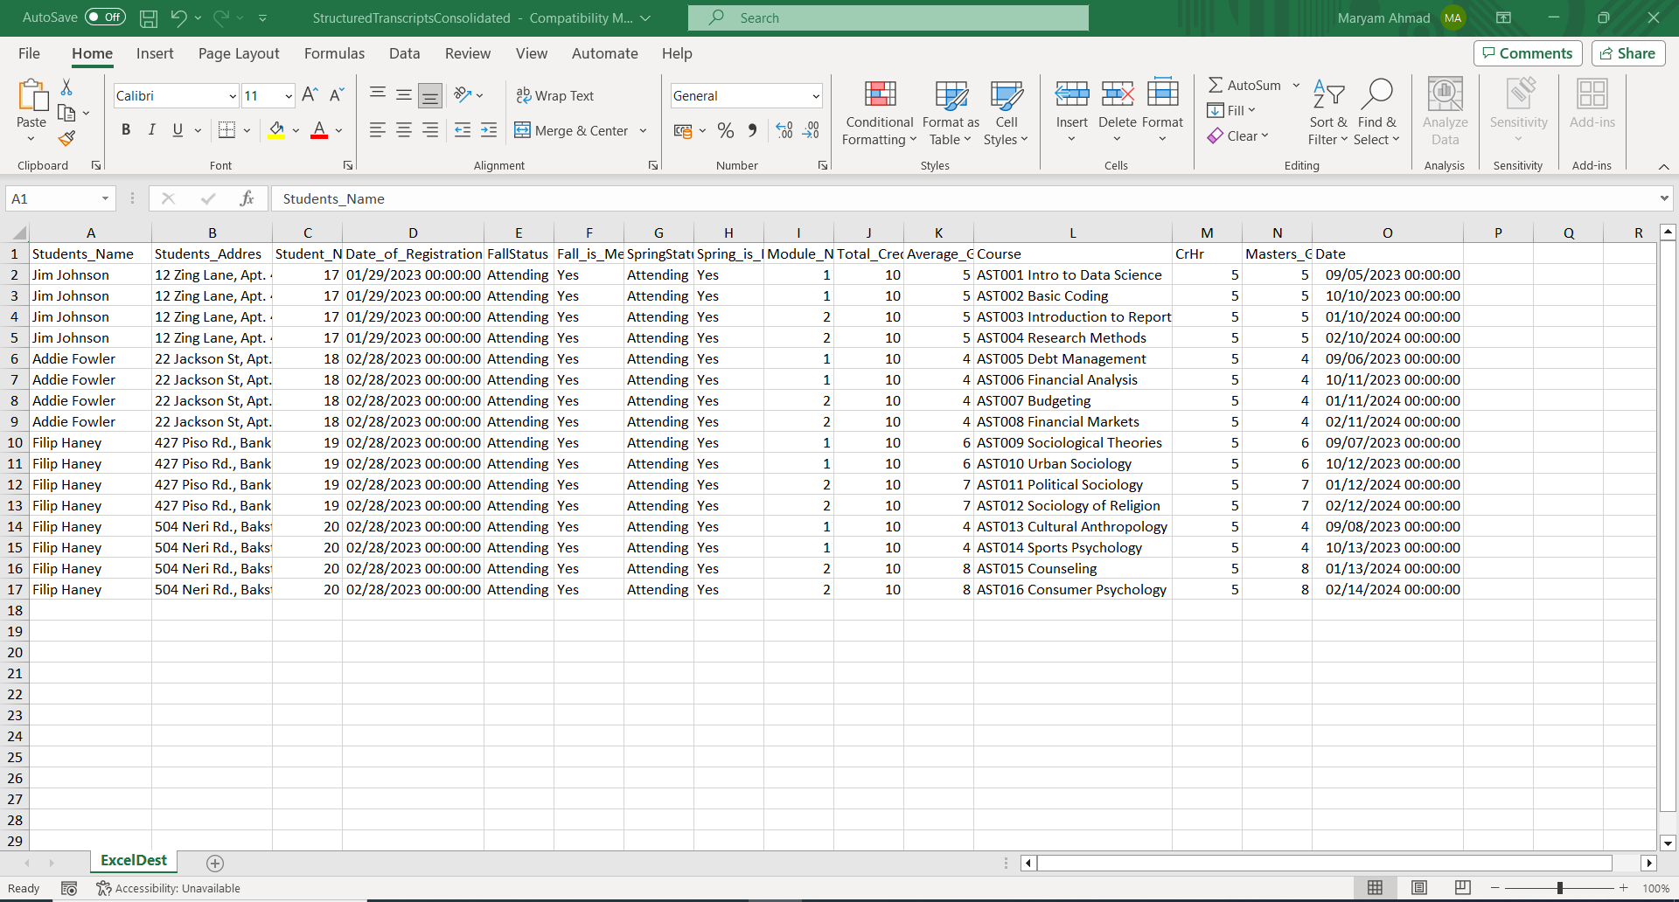This screenshot has width=1679, height=902.
Task: Toggle Underline on the selected cell
Action: click(x=176, y=129)
